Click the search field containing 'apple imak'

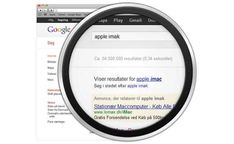[x=134, y=36]
